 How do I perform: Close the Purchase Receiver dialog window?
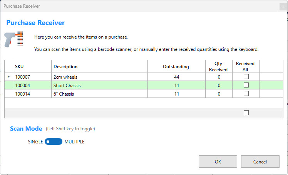284,7
